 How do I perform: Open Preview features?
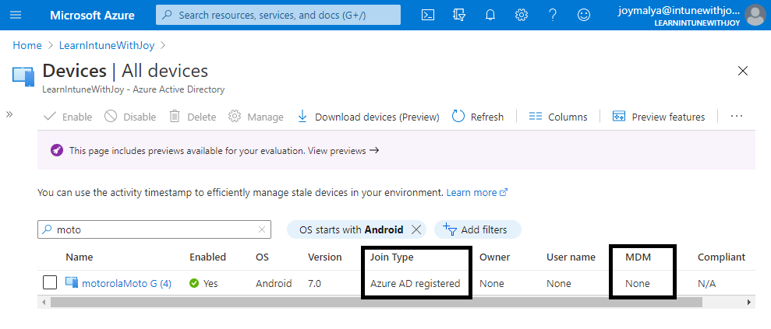pos(659,117)
